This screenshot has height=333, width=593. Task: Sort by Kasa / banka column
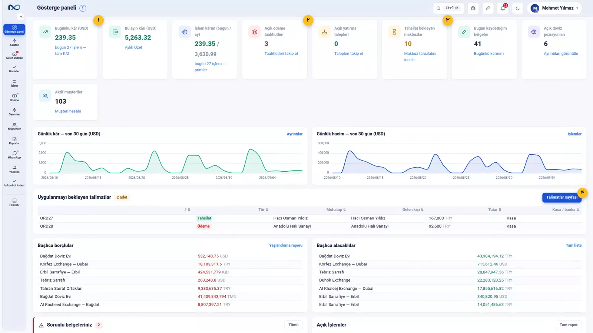tap(566, 210)
